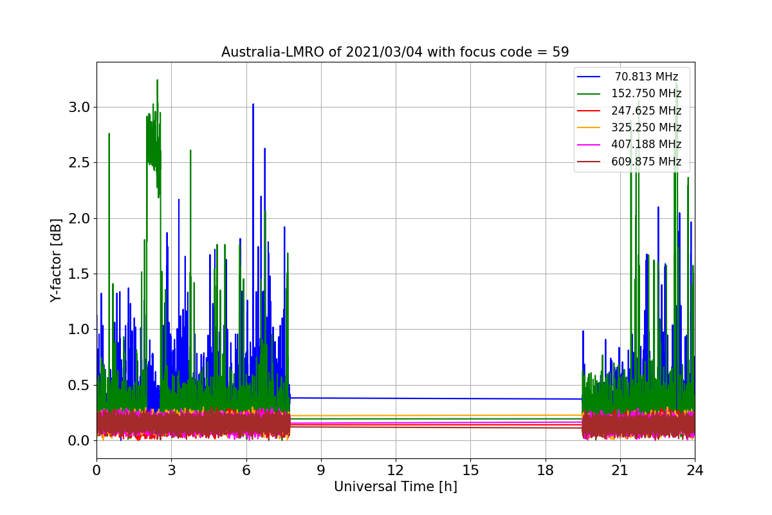Click the 3.0 tick on the y-axis

click(x=79, y=107)
